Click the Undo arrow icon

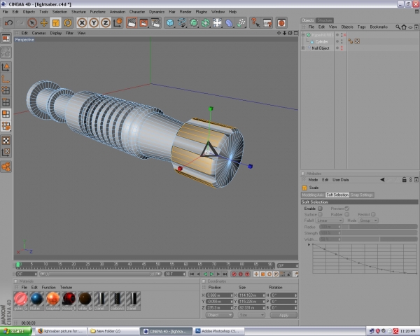(x=8, y=23)
